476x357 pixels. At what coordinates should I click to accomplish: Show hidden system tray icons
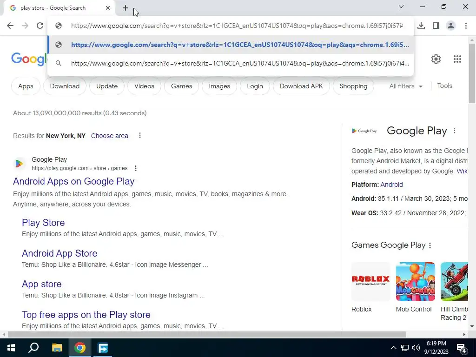point(393,348)
